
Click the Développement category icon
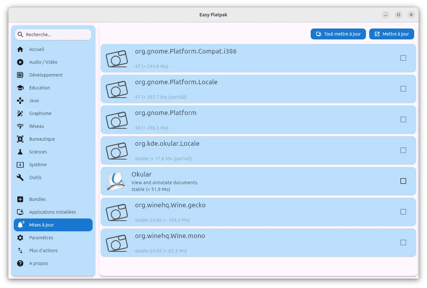pos(20,75)
